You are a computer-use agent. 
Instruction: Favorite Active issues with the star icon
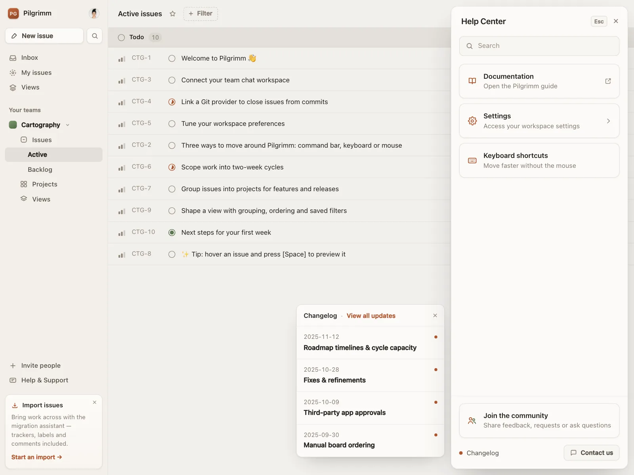(x=173, y=14)
